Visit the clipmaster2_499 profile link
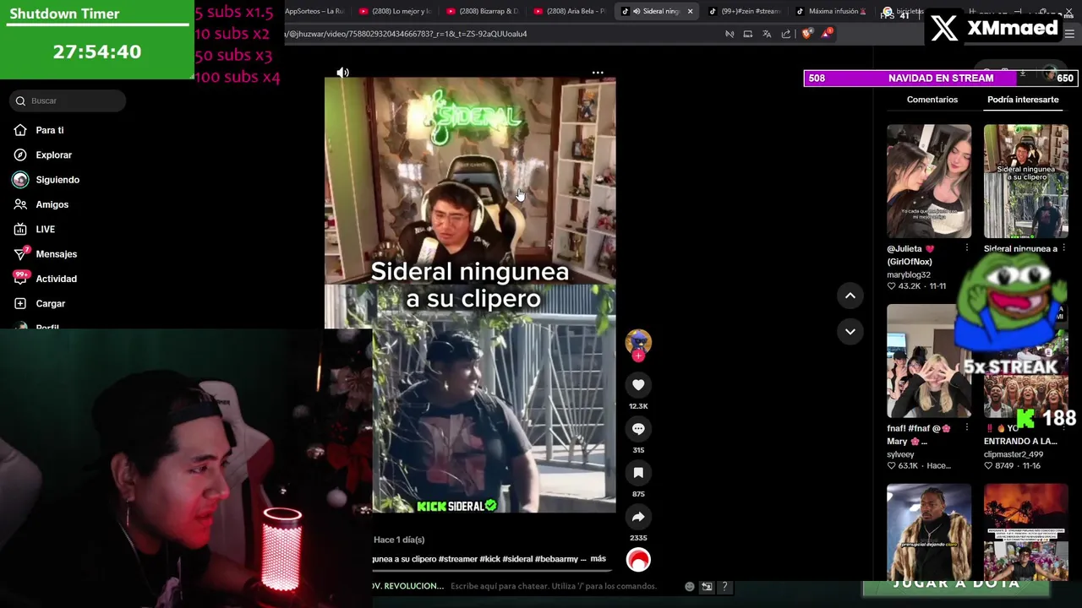 tap(1013, 454)
